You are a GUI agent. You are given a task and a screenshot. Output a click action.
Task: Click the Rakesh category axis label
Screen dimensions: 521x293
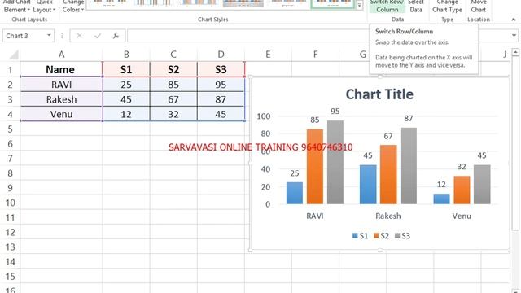point(388,216)
